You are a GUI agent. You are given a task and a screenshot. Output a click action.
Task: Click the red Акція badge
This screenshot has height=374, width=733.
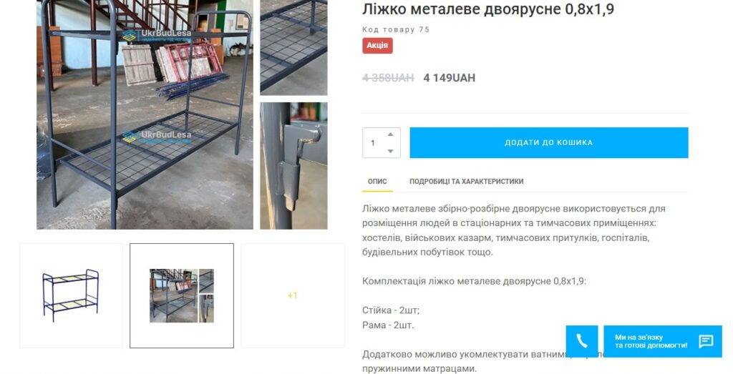tap(377, 45)
